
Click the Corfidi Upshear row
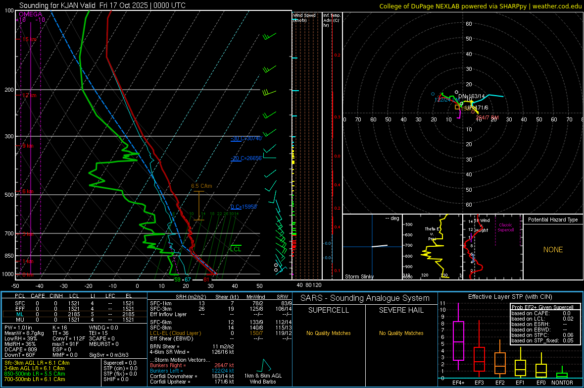(x=192, y=382)
